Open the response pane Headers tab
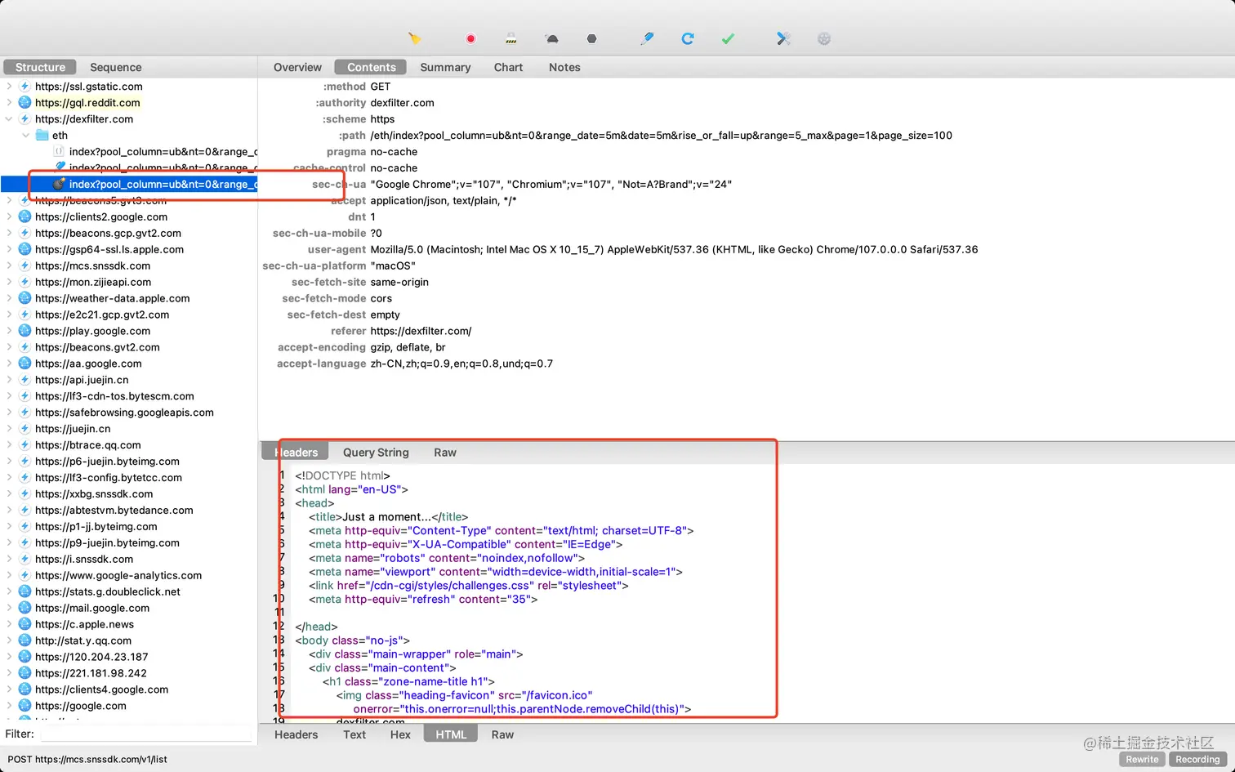1235x772 pixels. tap(296, 734)
